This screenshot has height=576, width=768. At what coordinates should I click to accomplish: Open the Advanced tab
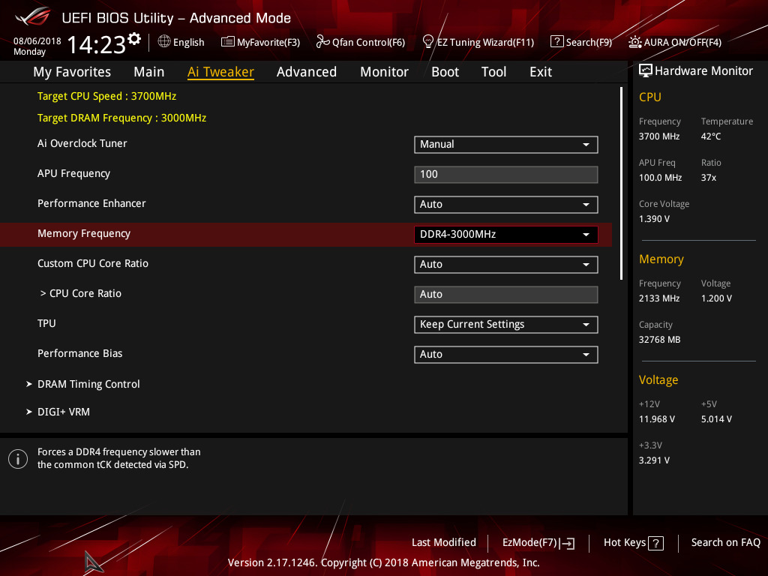pos(307,72)
